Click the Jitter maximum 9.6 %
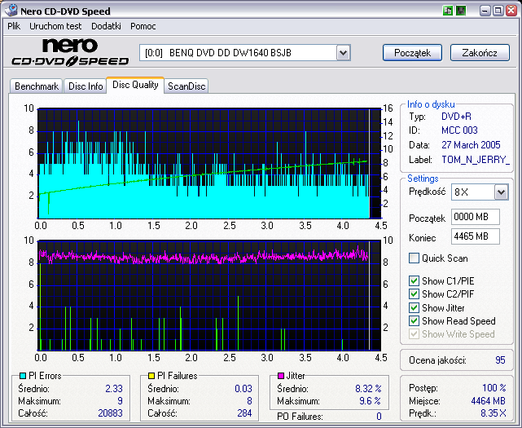The height and width of the screenshot is (428, 522). [x=370, y=401]
